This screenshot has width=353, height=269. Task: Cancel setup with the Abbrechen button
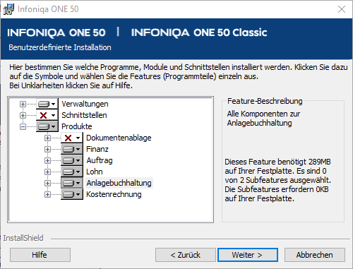coord(315,255)
